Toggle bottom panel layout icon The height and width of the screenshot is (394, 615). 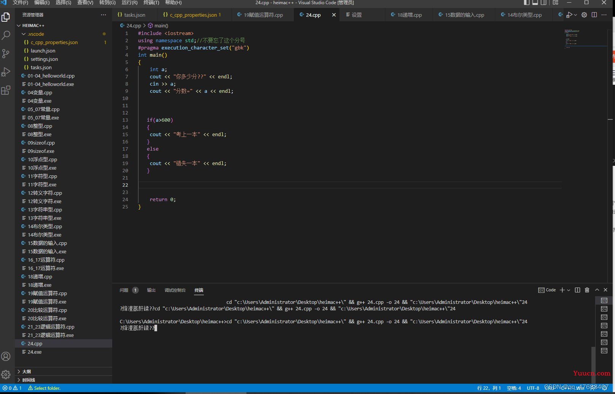point(535,3)
